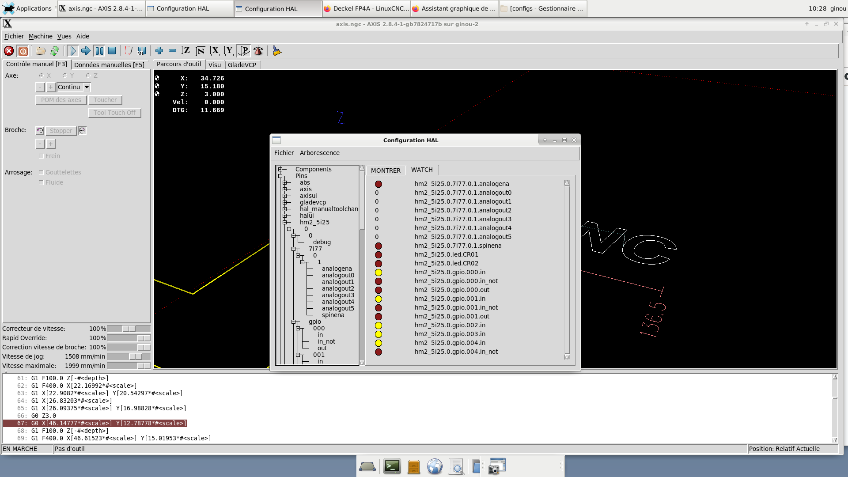Switch to Deckel FP4A Firefox taskbar window

point(367,8)
